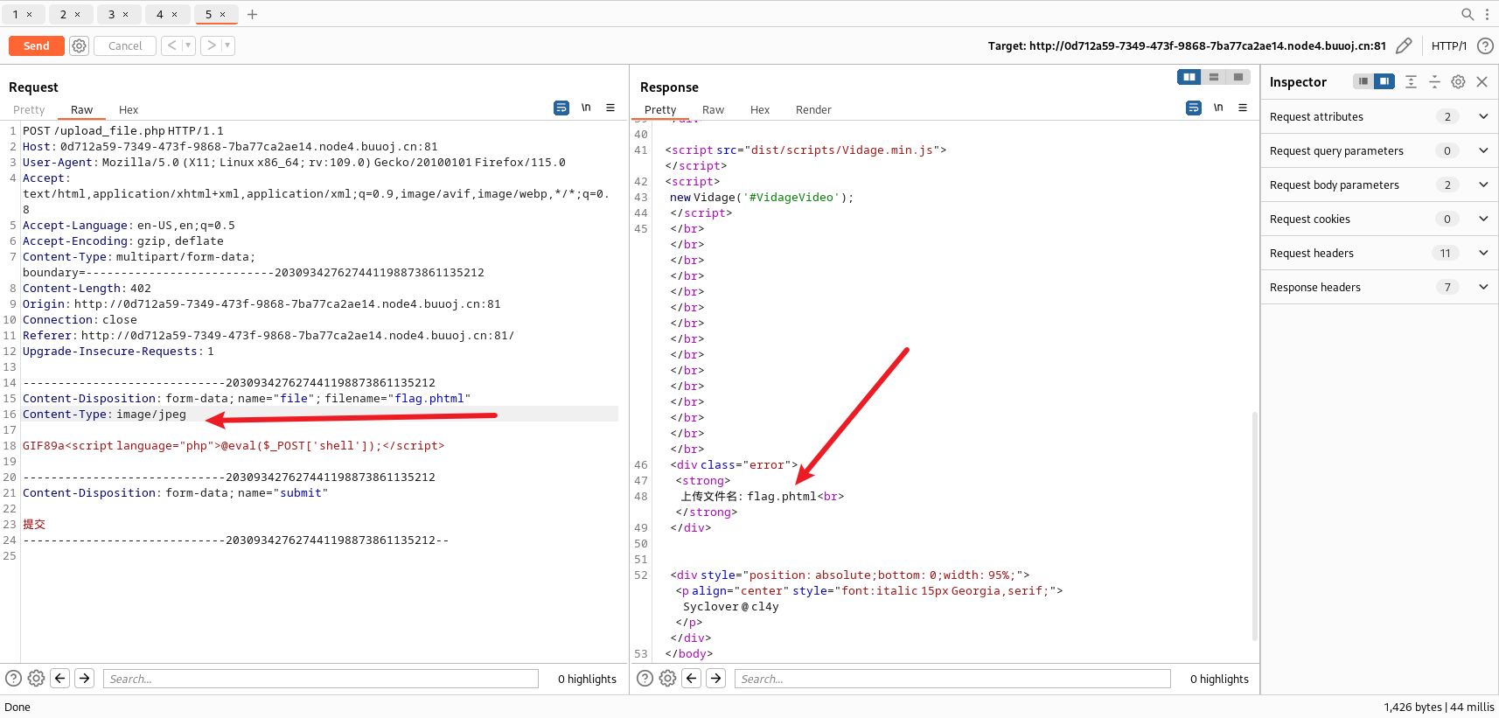Click the Target URL text

tap(1187, 45)
